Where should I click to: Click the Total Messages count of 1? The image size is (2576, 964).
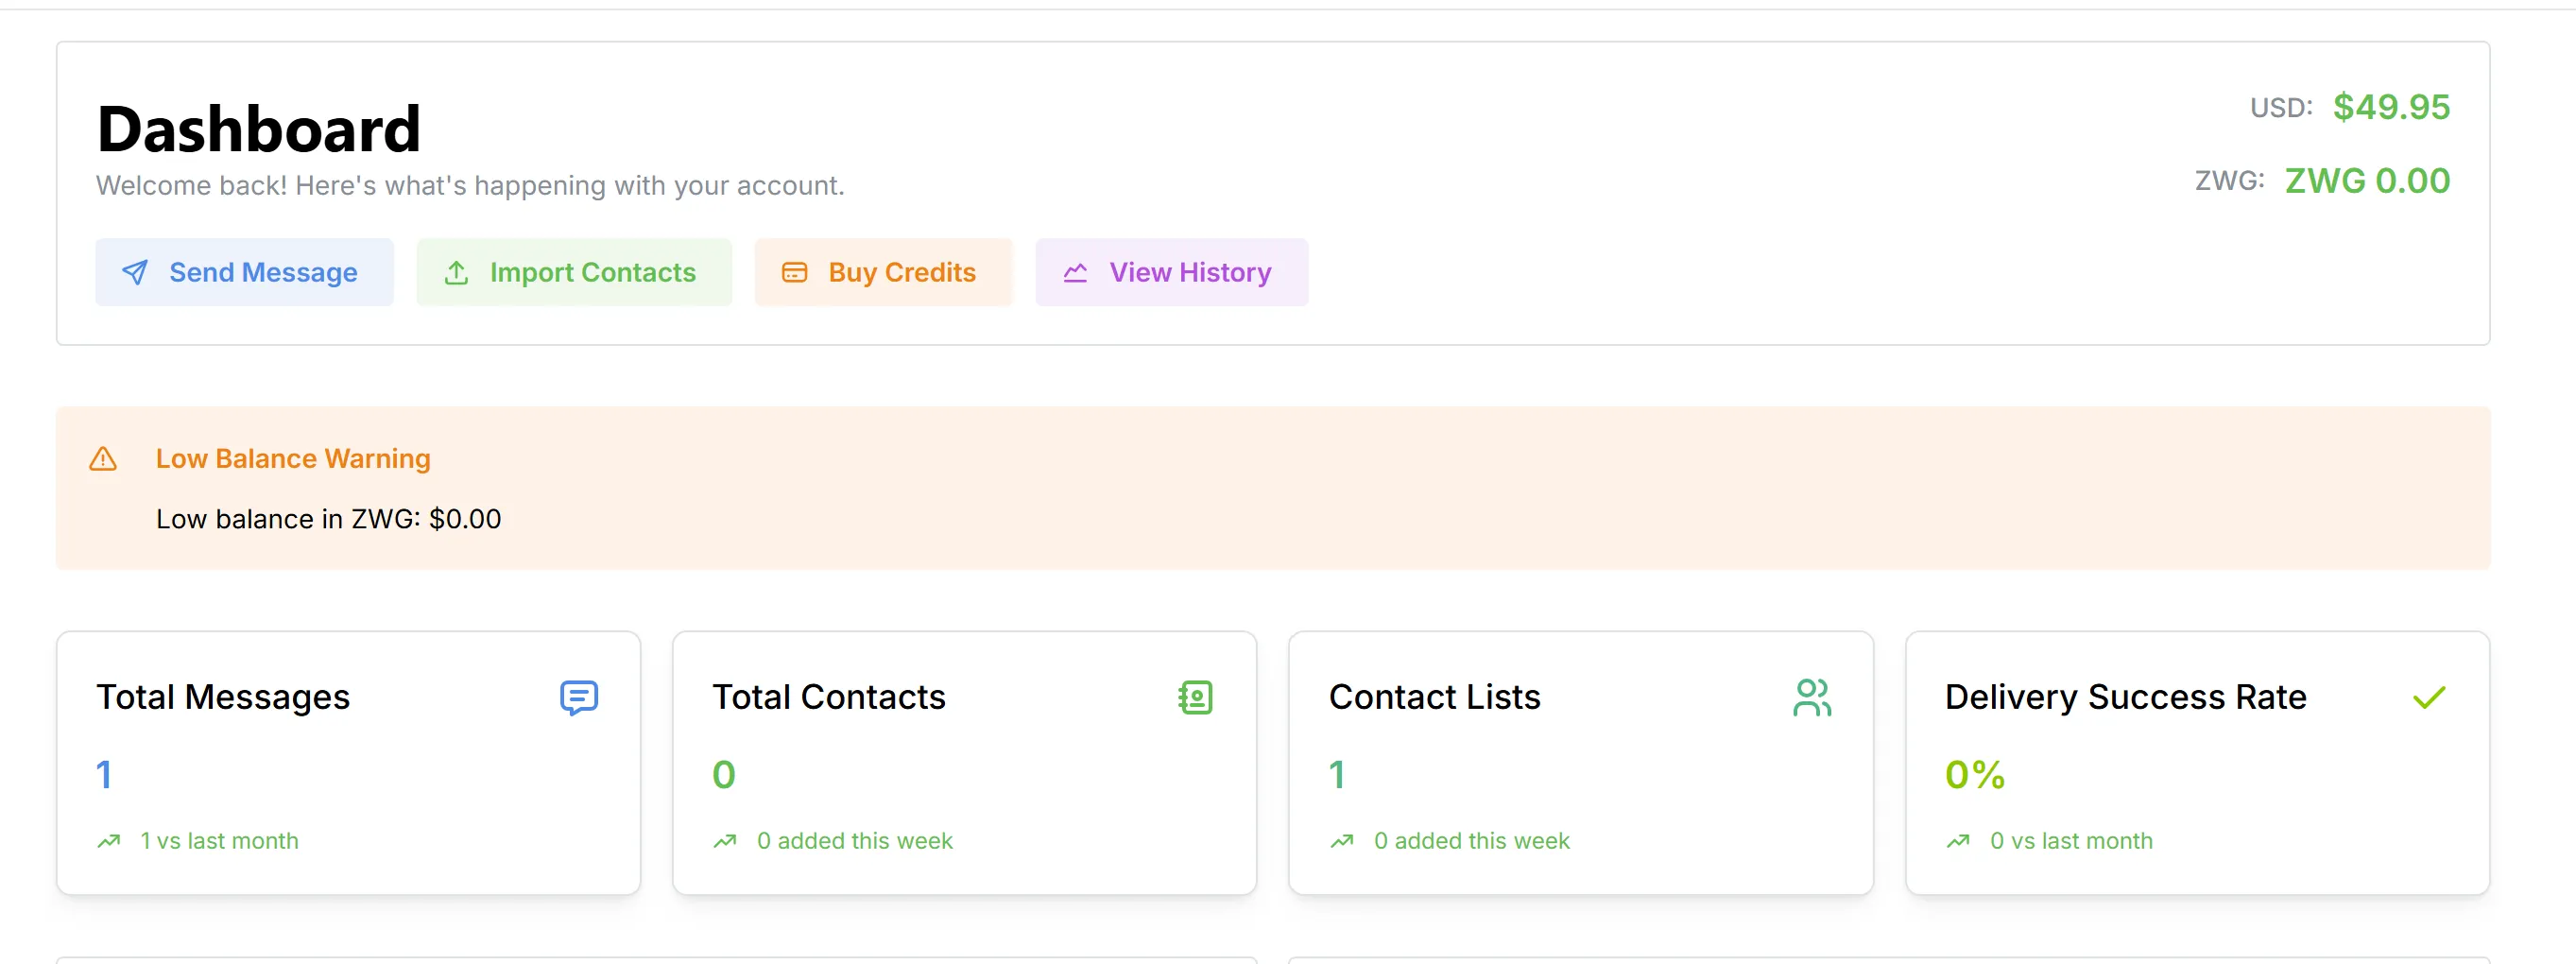104,773
